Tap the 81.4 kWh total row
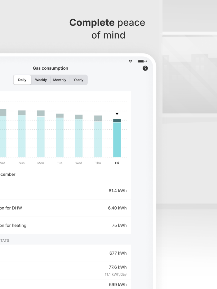This screenshot has width=217, height=289. point(65,191)
